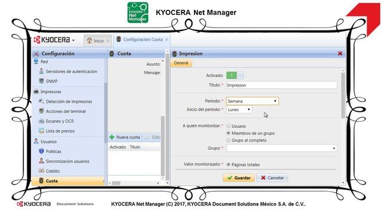The image size is (382, 215).
Task: Close the Inicio tab
Action: point(107,41)
